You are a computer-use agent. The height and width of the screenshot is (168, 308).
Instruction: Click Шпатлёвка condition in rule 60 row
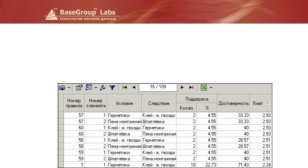[x=124, y=134]
